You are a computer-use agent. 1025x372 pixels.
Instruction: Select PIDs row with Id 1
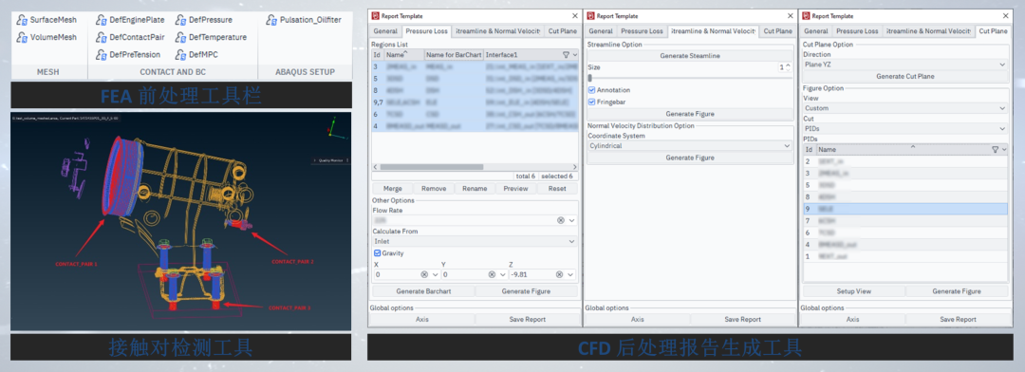904,256
